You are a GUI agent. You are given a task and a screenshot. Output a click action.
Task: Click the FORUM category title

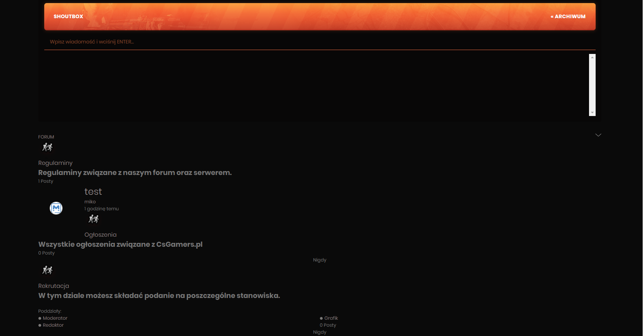46,137
